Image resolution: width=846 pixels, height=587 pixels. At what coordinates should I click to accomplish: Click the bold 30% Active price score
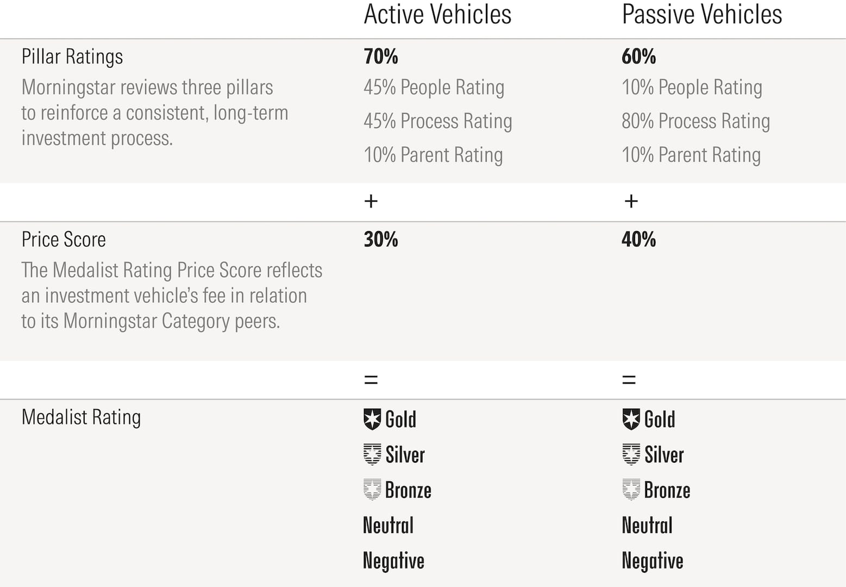(x=381, y=240)
